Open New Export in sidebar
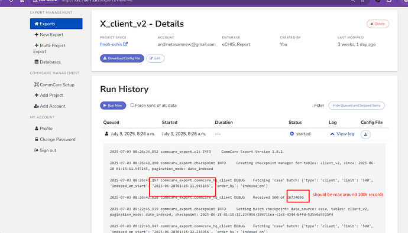This screenshot has width=408, height=233. (49, 35)
